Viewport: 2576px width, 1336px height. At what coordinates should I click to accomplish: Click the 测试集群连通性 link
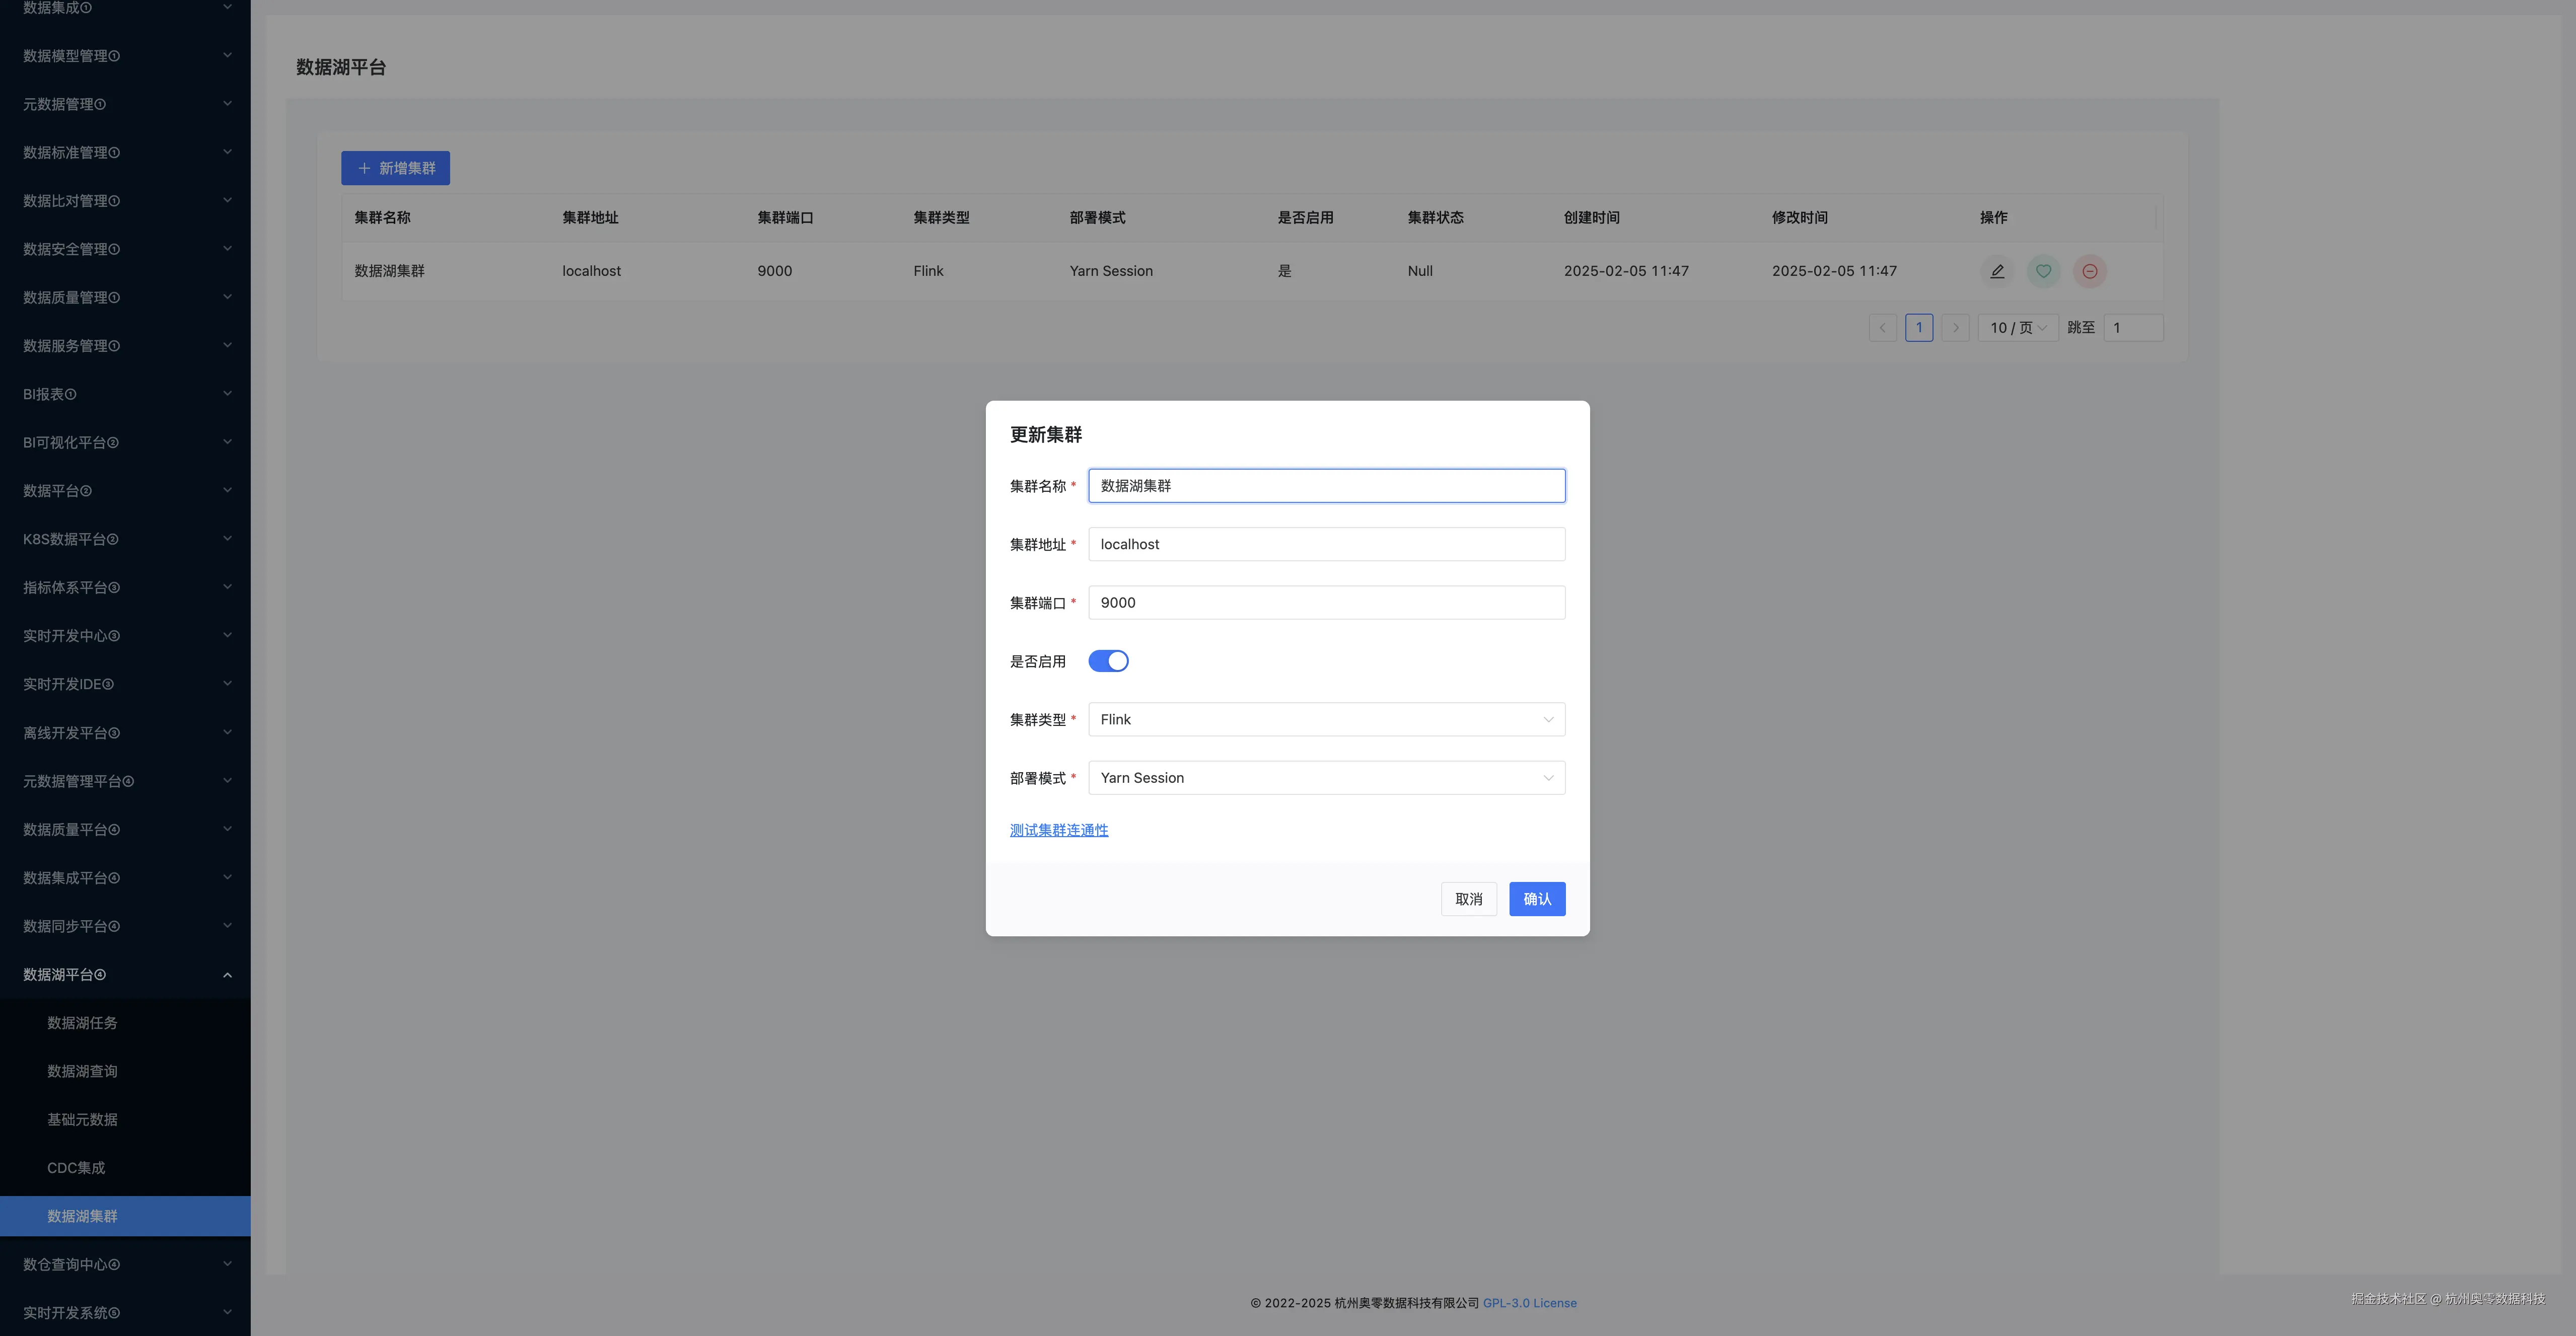click(1059, 830)
